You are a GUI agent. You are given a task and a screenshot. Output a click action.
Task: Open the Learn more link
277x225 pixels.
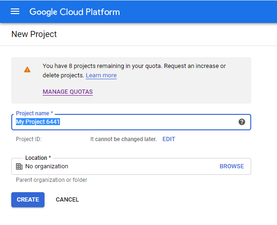pyautogui.click(x=101, y=75)
